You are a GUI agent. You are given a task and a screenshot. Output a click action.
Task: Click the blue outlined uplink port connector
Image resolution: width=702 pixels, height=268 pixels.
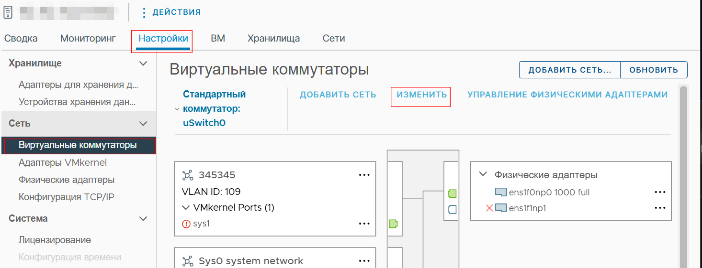coord(452,209)
